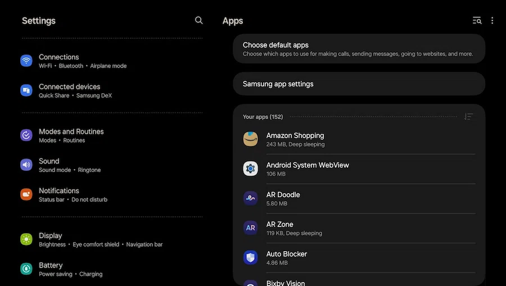Click 'Status bar • Do not disturb' subtitle
506x286 pixels.
73,199
